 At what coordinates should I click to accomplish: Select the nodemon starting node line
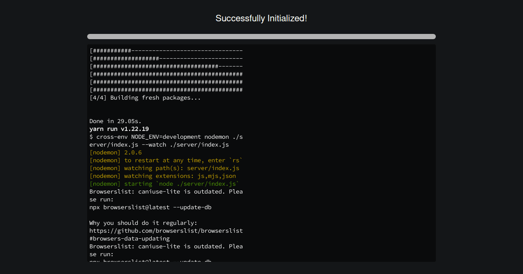163,184
